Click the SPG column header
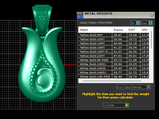The width and height of the screenshot is (159, 119). click(144, 30)
